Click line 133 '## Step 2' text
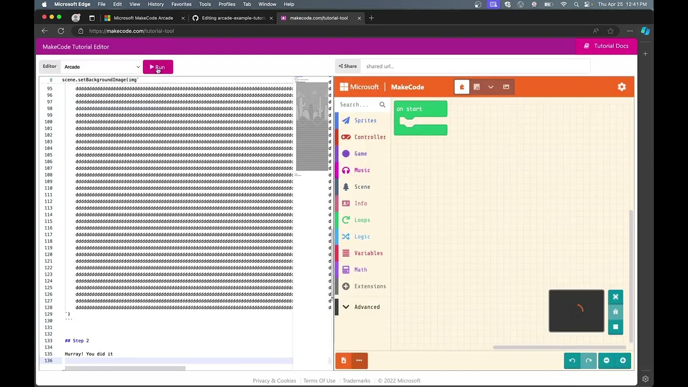The height and width of the screenshot is (387, 688). pos(77,341)
